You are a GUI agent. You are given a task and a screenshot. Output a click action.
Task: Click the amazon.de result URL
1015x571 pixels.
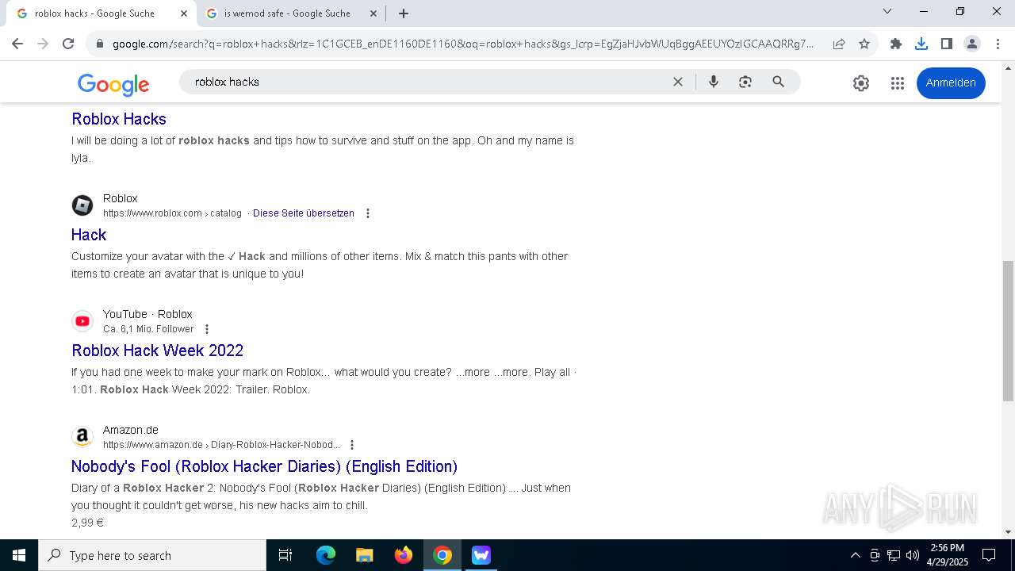click(221, 445)
